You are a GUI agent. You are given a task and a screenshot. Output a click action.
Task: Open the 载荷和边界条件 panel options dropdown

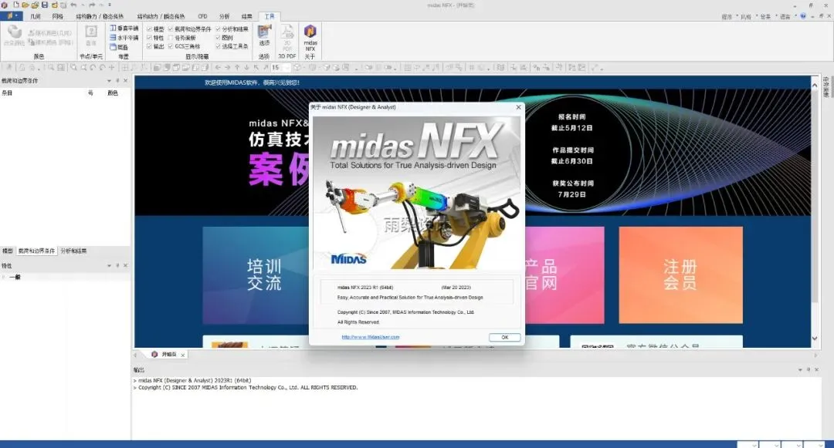[x=109, y=81]
